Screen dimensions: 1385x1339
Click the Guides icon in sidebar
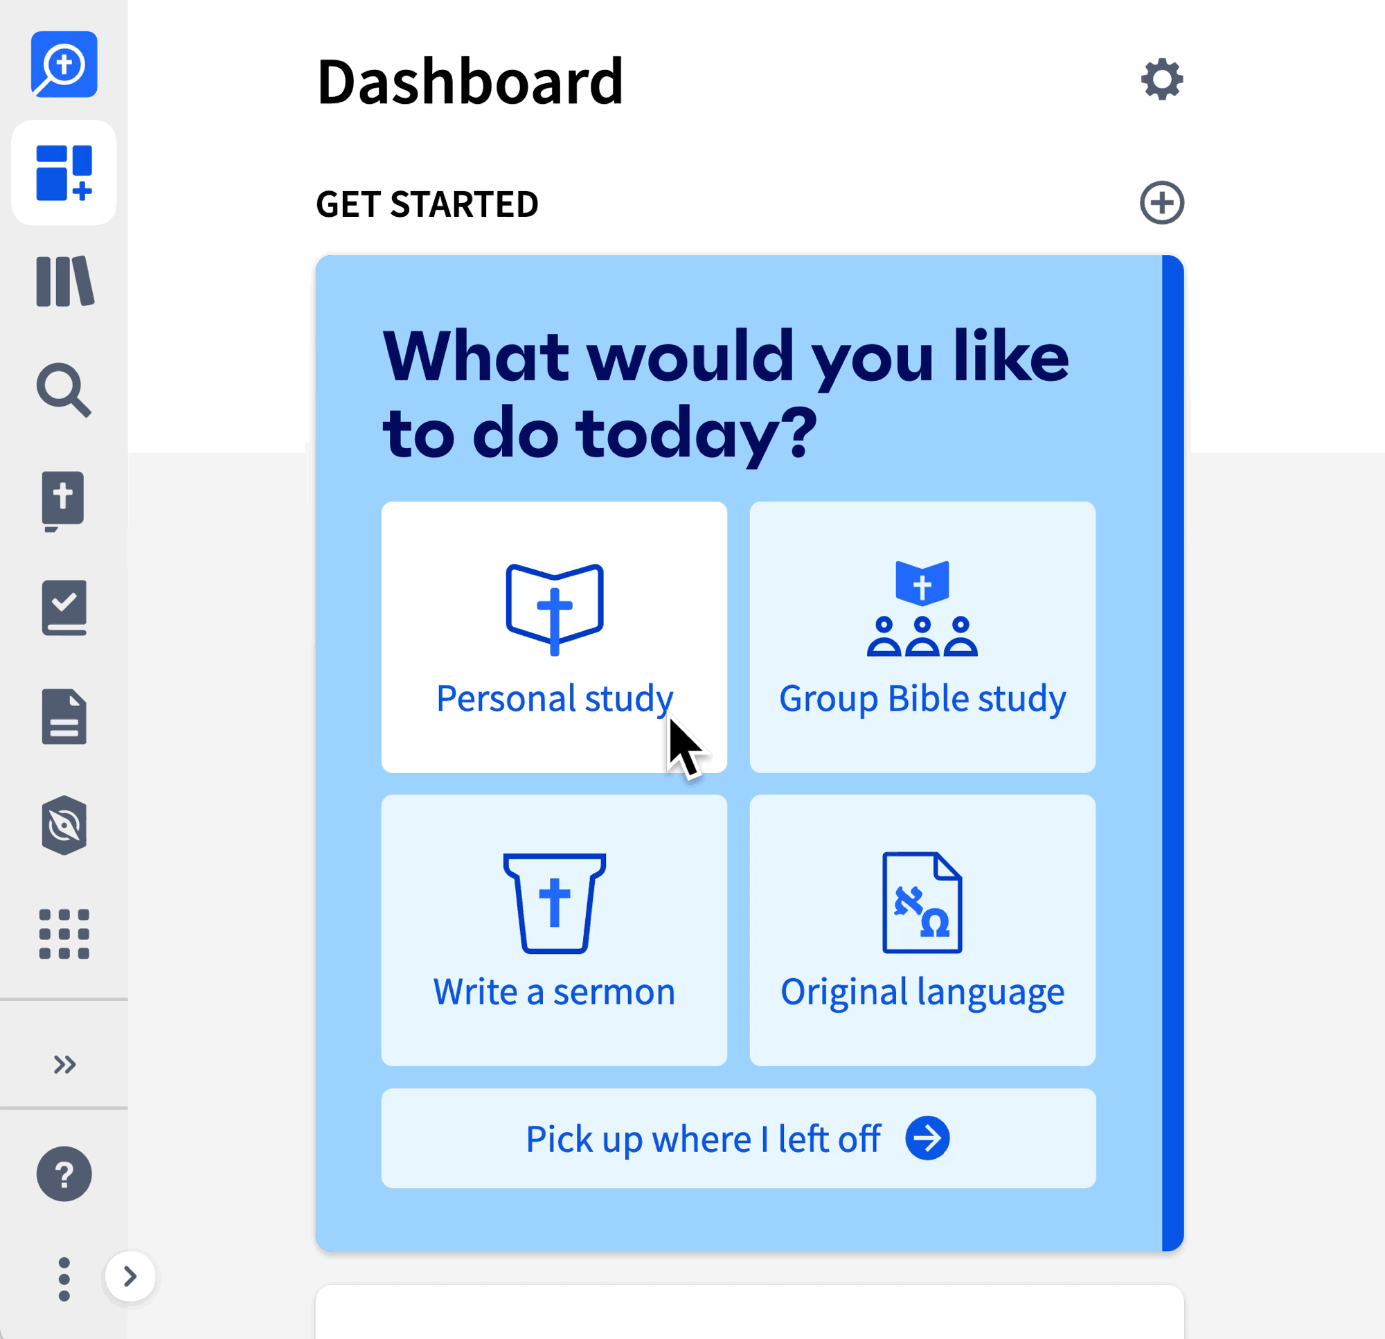tap(63, 823)
